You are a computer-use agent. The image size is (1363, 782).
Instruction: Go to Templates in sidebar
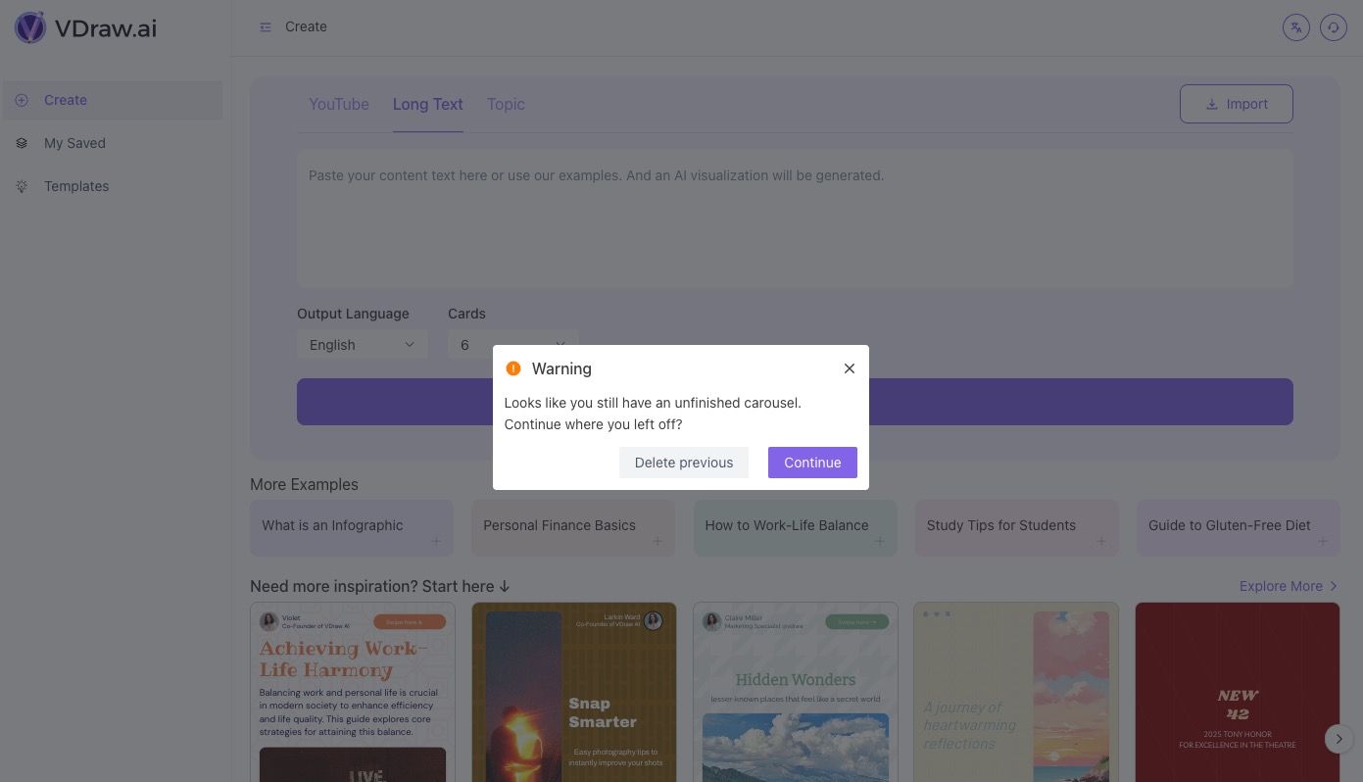76,186
